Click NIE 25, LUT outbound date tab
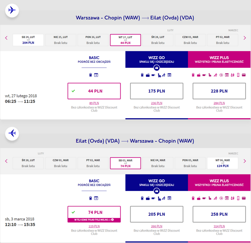Viewport: 251px width, 243px height. [x=61, y=40]
